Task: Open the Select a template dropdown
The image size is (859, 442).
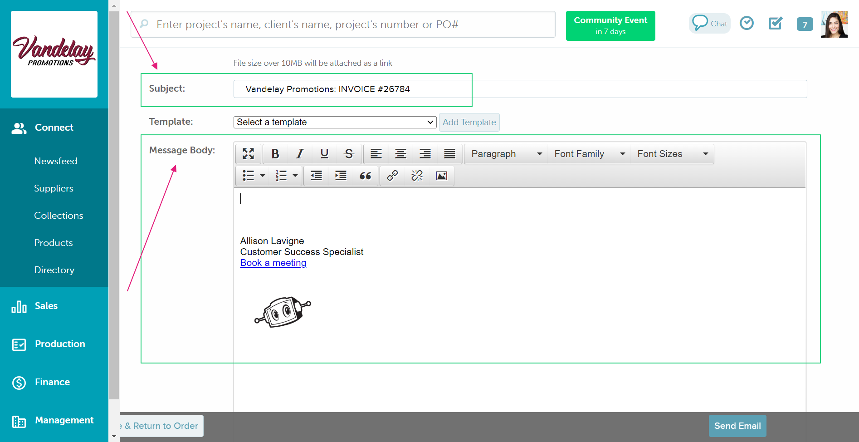Action: click(x=335, y=122)
